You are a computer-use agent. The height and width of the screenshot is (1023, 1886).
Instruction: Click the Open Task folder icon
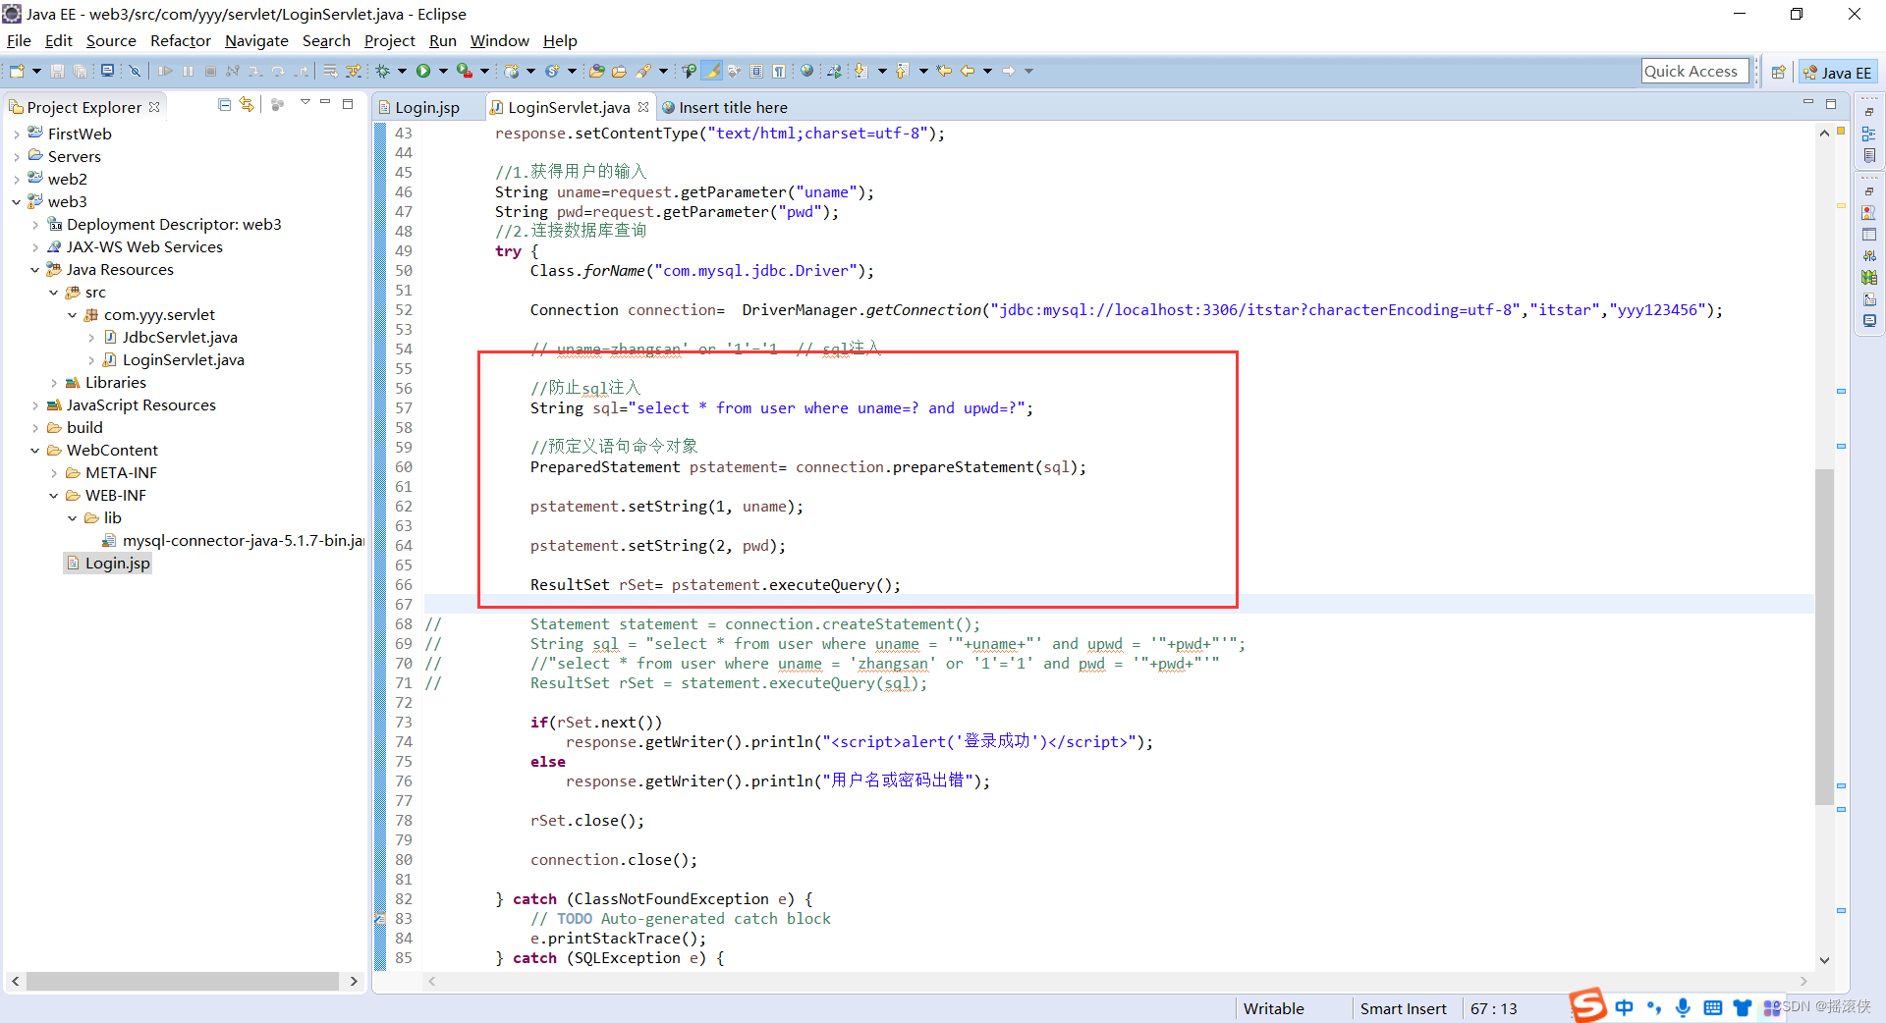click(x=619, y=71)
